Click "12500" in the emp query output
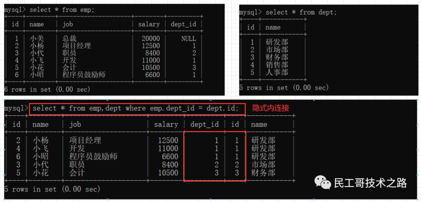 pyautogui.click(x=150, y=46)
